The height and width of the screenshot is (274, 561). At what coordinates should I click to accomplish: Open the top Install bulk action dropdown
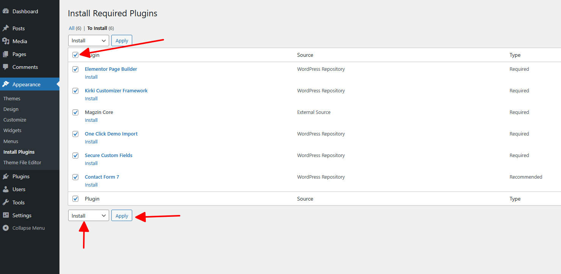[88, 40]
